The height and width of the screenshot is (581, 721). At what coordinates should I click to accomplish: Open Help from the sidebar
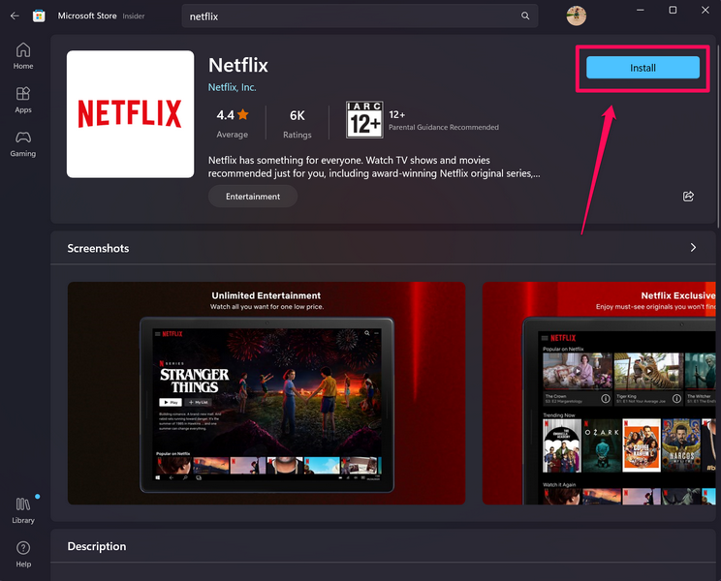pyautogui.click(x=23, y=554)
